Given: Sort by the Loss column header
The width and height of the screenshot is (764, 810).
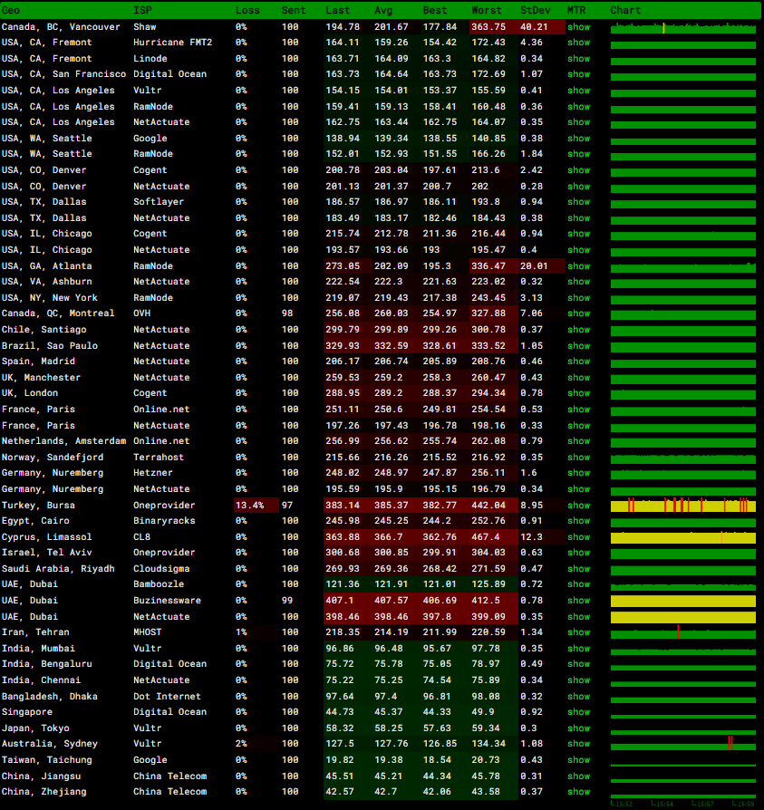Looking at the screenshot, I should 247,10.
